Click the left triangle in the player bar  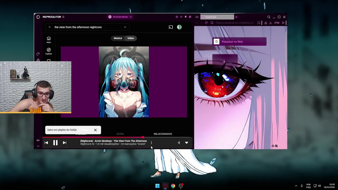pyautogui.click(x=179, y=143)
